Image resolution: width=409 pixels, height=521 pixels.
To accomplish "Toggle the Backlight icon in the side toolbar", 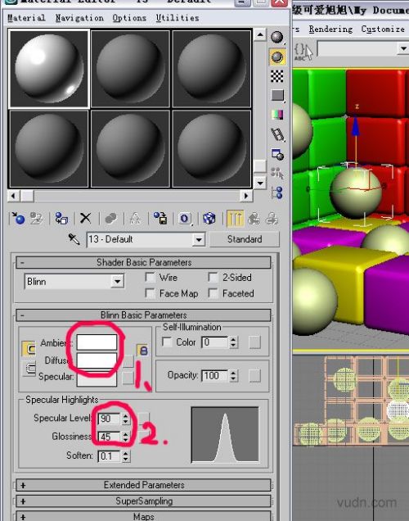I will coord(277,57).
